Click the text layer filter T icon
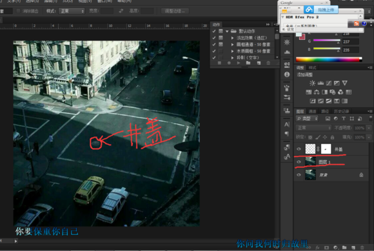Screen dimensions: 374x251 tap(344, 118)
